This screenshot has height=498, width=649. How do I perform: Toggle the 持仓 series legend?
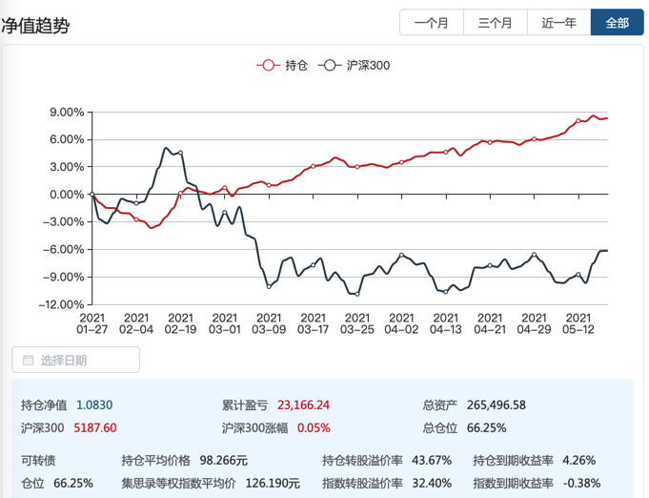point(282,66)
